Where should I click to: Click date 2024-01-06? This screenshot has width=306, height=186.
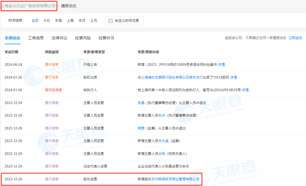(13, 90)
